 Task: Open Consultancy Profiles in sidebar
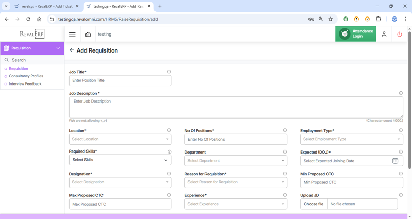(x=26, y=76)
